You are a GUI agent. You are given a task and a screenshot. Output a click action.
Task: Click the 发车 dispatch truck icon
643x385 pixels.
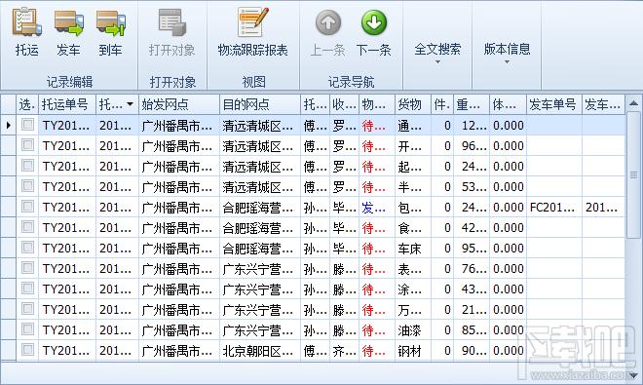[68, 22]
